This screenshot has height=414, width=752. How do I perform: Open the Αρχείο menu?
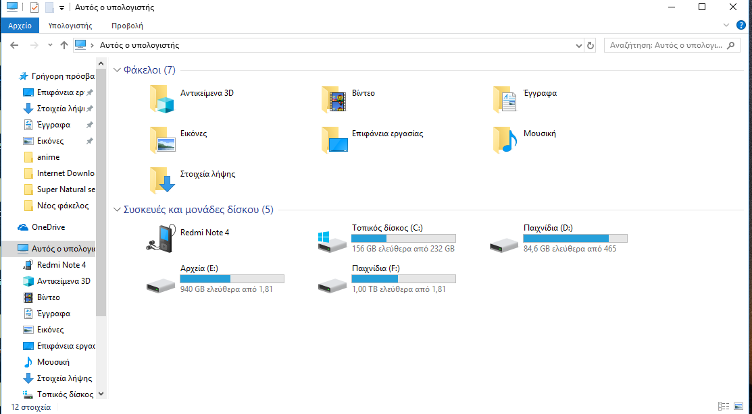pos(20,26)
